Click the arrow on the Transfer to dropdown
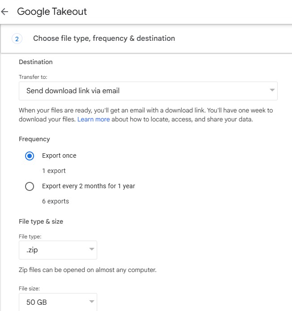The image size is (292, 311). pos(271,91)
